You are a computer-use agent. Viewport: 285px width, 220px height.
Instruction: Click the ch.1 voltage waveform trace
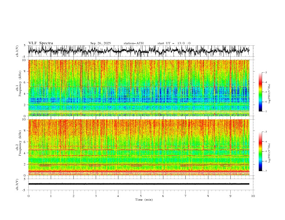139,51
